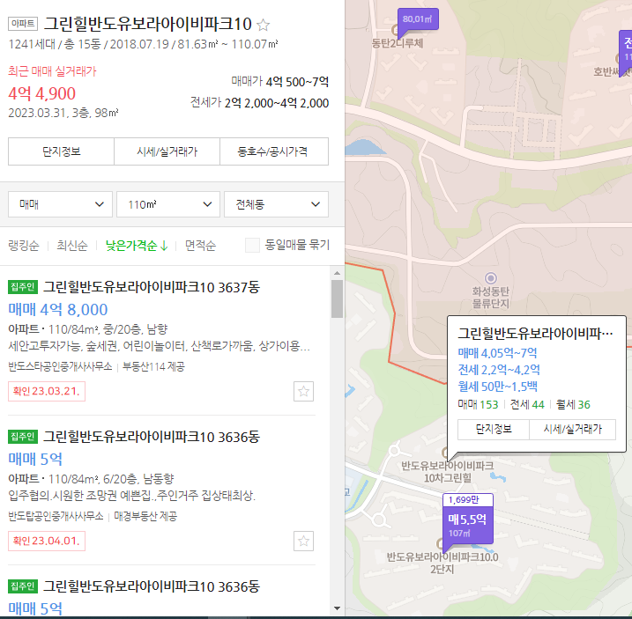Open 3636동 listing priced 매매 5억 남동향
The width and height of the screenshot is (632, 619).
point(152,437)
